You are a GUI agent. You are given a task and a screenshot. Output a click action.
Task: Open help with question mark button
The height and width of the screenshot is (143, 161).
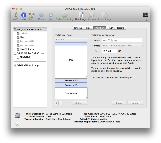pyautogui.click(x=17, y=124)
